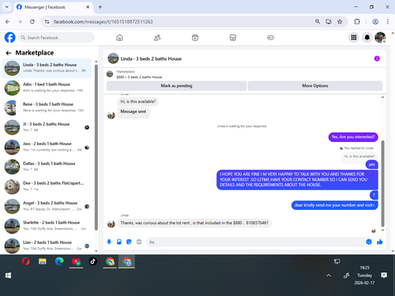Open Opera from taskbar
395x296 pixels.
click(x=26, y=261)
